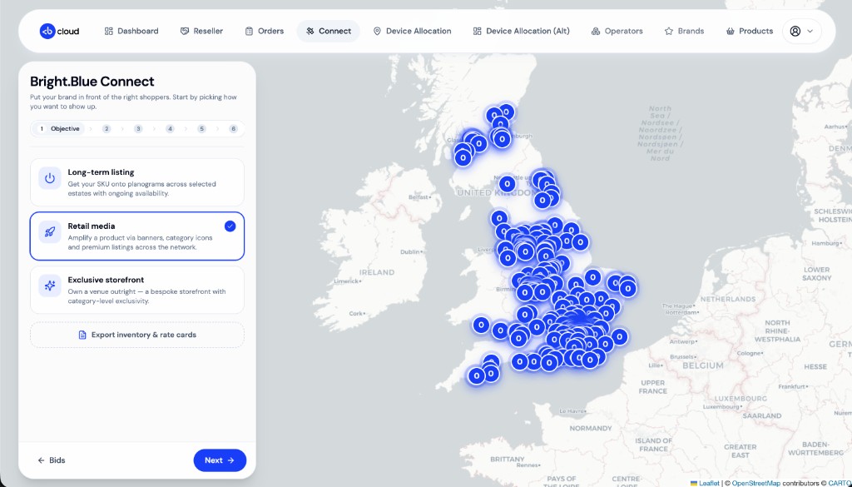Click the Retail media rocket icon

tap(49, 232)
